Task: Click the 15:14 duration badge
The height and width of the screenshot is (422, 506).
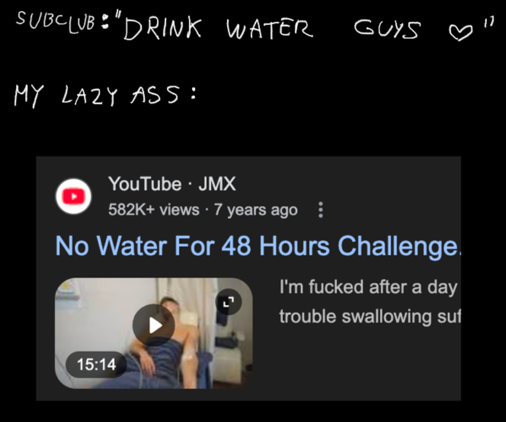Action: tap(96, 364)
